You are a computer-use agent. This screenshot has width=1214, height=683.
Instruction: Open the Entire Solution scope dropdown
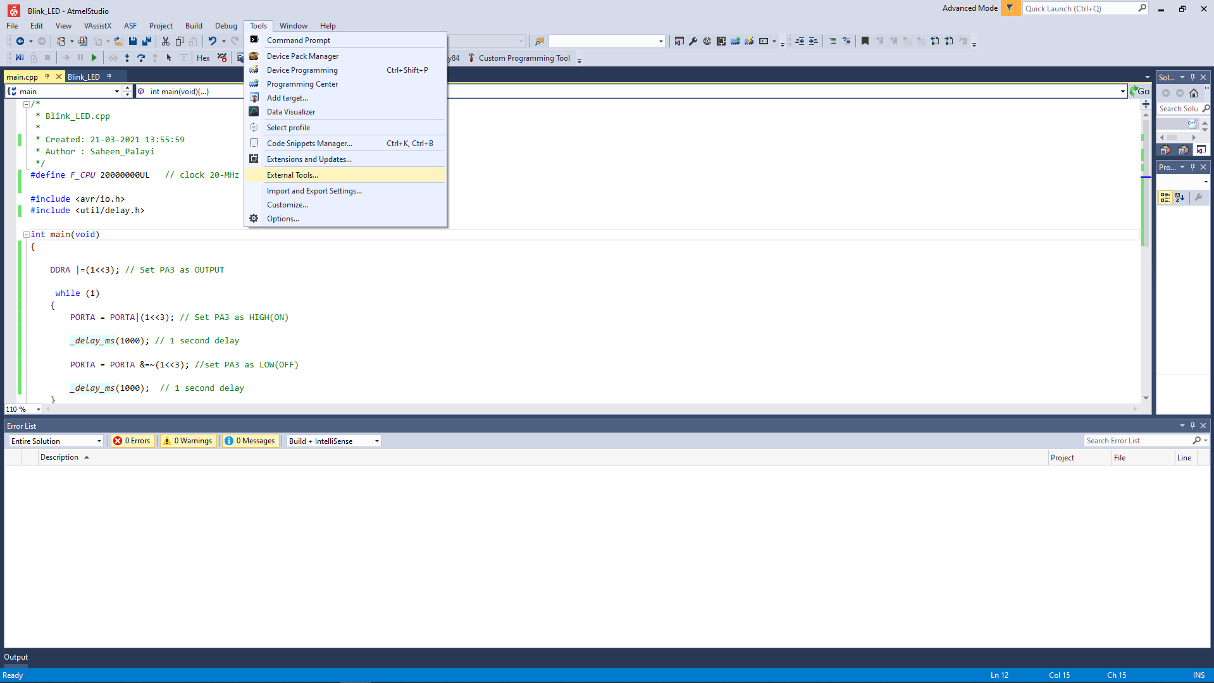coord(56,441)
